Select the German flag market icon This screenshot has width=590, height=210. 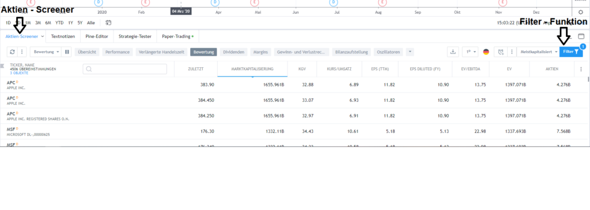tap(486, 52)
